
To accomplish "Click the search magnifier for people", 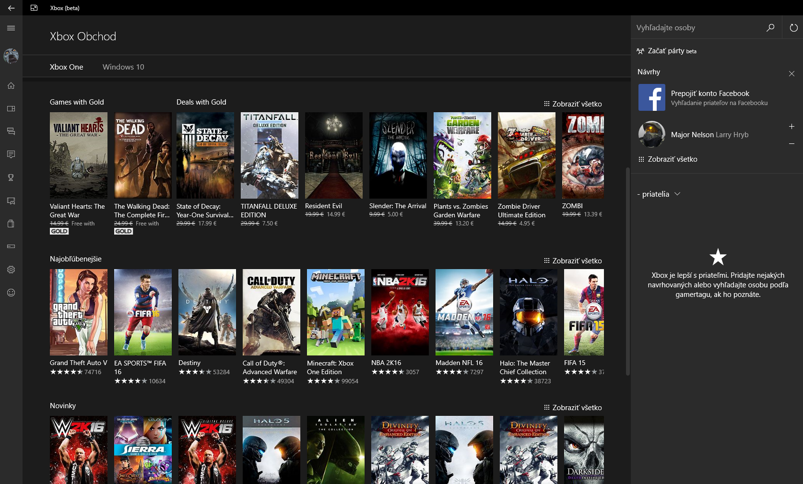I will point(770,27).
